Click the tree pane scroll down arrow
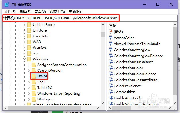 pos(103,103)
